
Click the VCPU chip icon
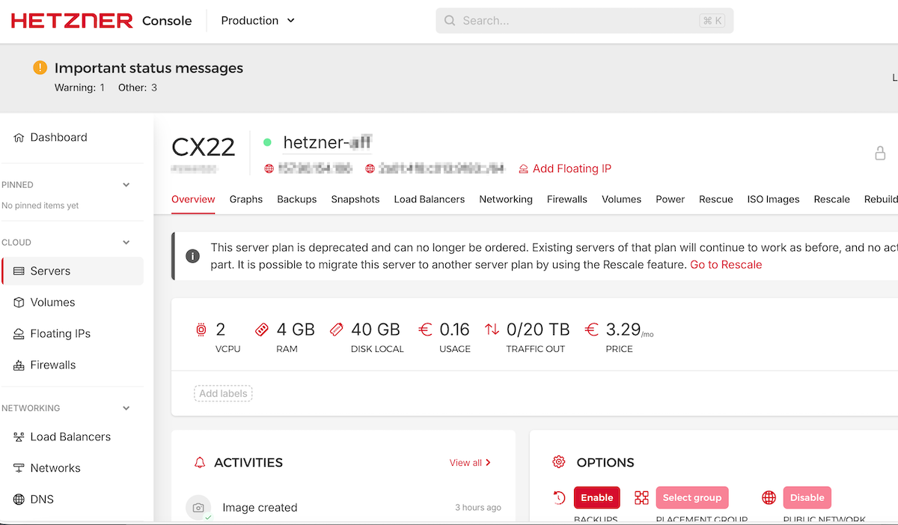(x=201, y=330)
